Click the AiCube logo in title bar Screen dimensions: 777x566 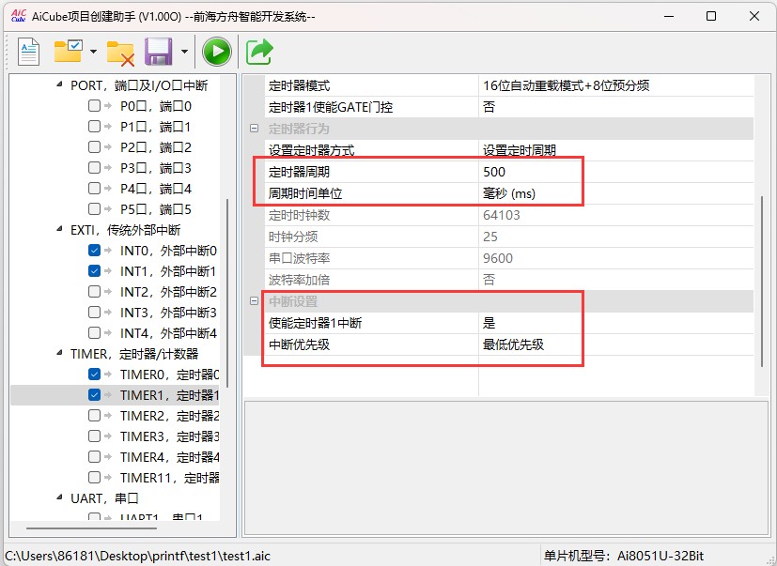pos(19,16)
